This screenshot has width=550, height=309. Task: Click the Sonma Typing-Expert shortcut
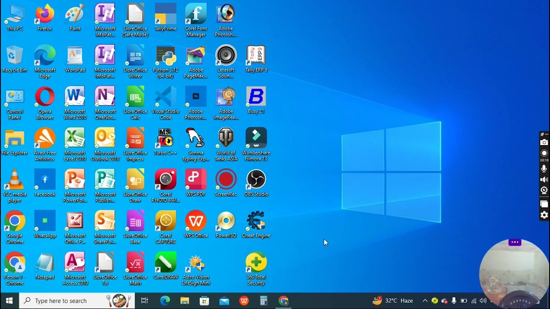tap(196, 145)
